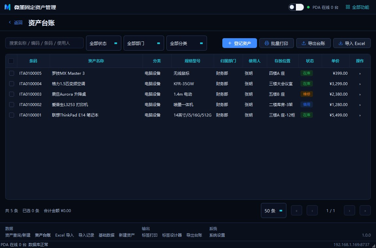Click the 批量打印 button

tap(277, 43)
